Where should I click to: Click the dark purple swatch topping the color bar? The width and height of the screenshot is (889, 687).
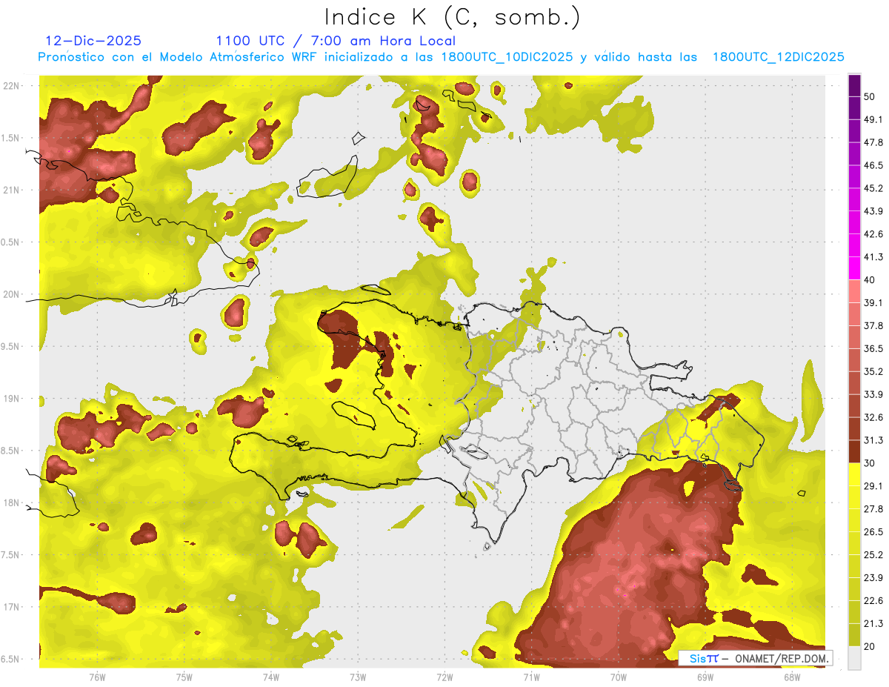tap(854, 85)
